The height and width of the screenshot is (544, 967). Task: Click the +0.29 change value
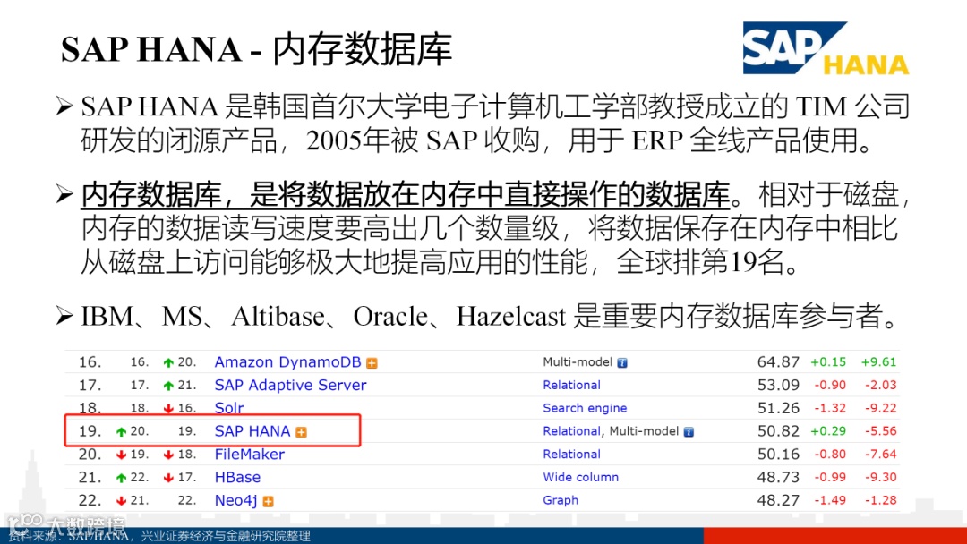[x=828, y=431]
